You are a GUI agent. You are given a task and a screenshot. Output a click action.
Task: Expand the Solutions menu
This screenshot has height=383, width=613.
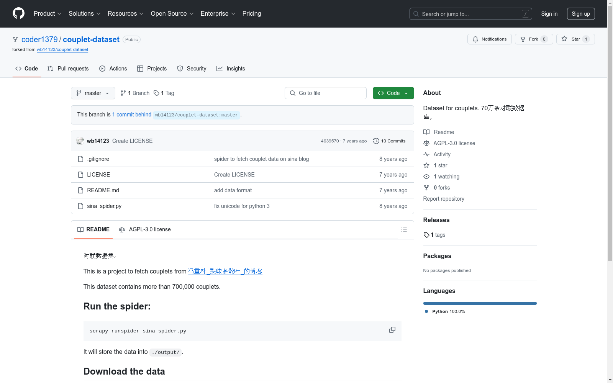pyautogui.click(x=85, y=14)
